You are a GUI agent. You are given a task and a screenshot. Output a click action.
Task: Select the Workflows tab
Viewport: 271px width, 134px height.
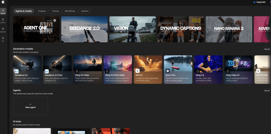[x=70, y=11]
